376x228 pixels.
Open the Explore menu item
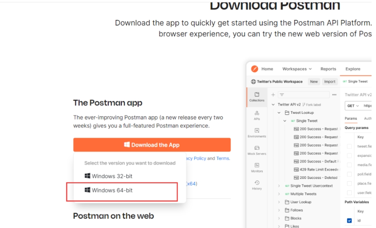tap(353, 69)
